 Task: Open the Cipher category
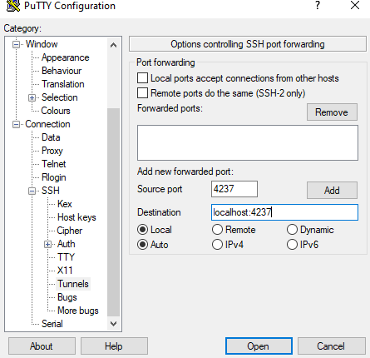70,231
